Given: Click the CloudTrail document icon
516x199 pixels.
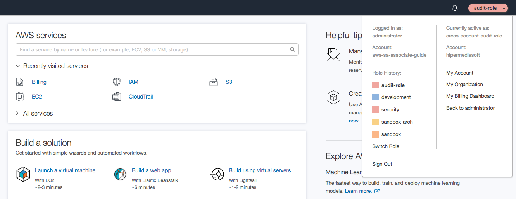Looking at the screenshot, I should (117, 97).
